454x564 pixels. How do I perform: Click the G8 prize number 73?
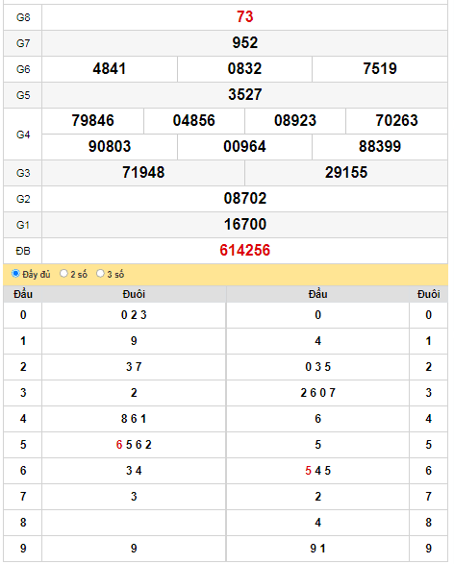pyautogui.click(x=245, y=17)
